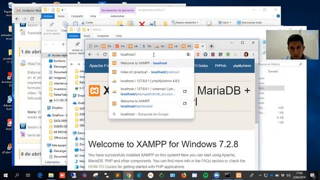
Task: Switch to the open tab for localhost/dashboard suggestion
Action: point(184,103)
